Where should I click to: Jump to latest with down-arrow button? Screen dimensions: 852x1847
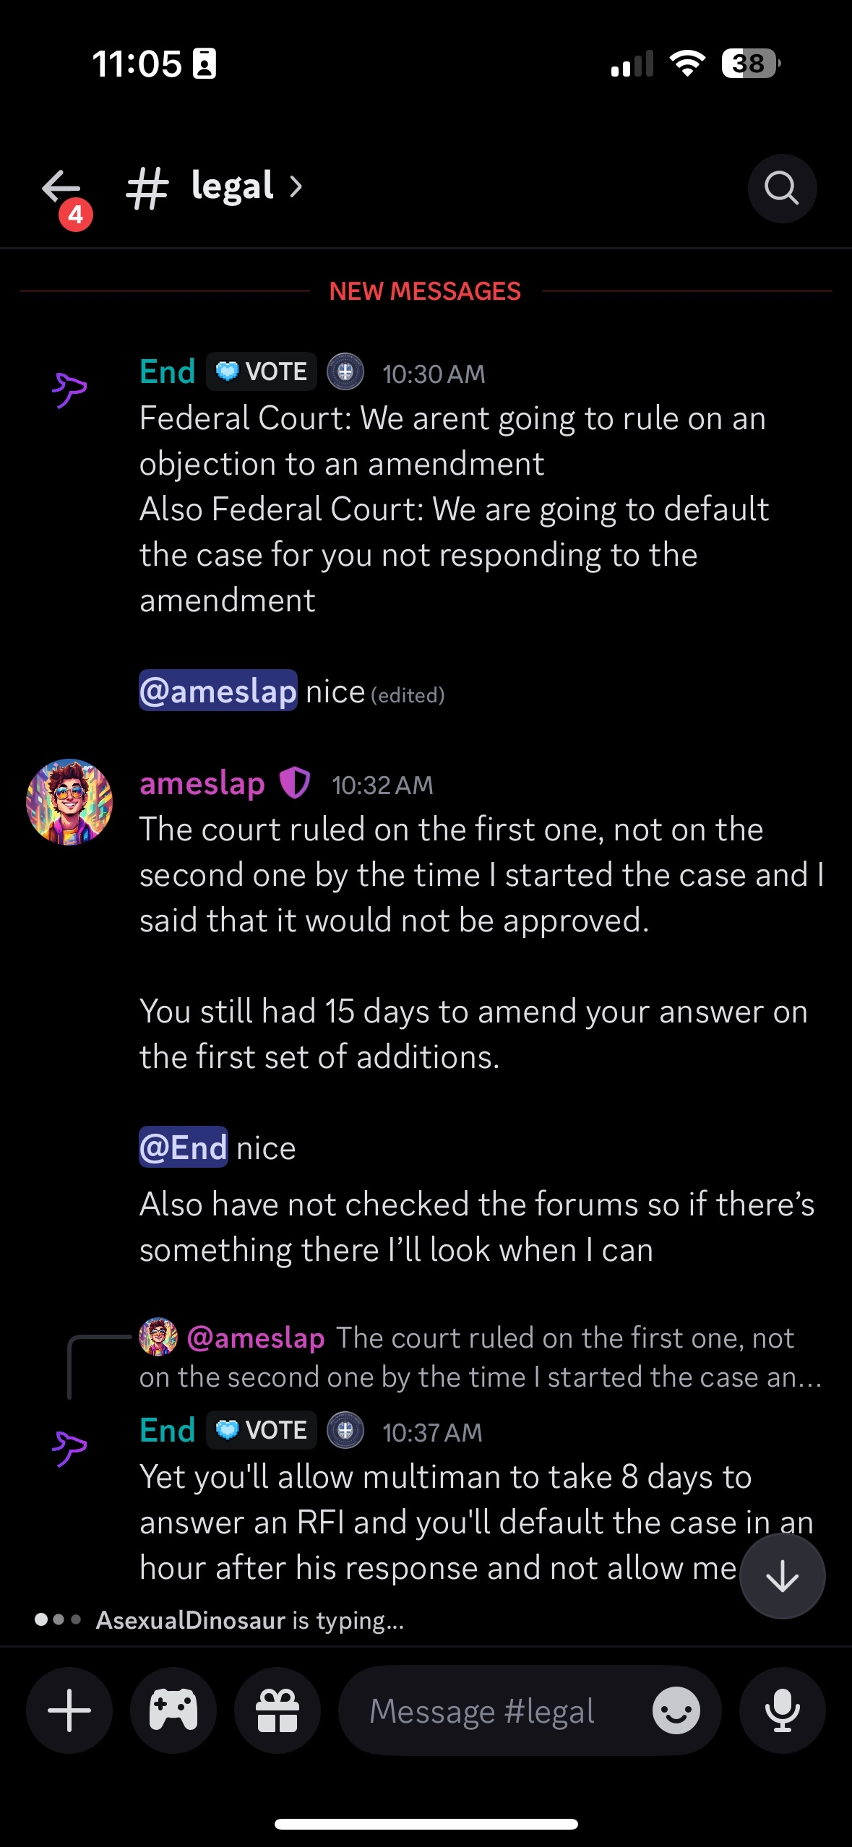pos(783,1576)
